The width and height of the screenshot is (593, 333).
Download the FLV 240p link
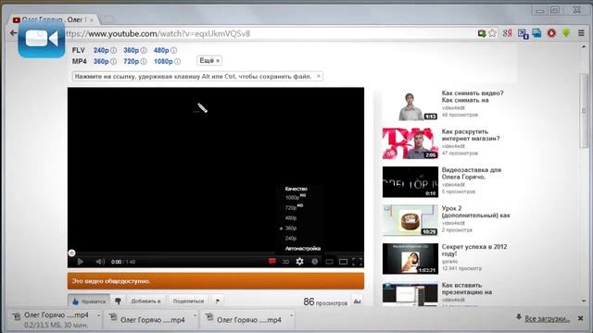point(101,50)
